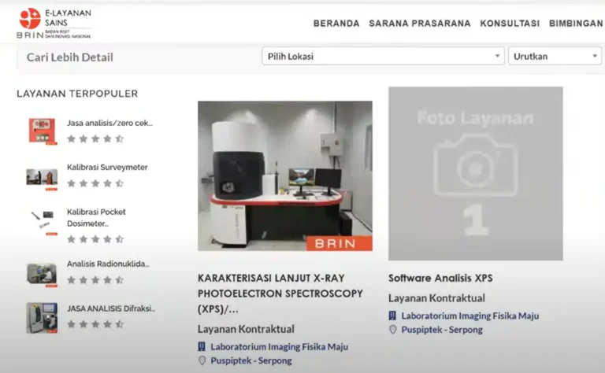Viewport: 605px width, 373px height.
Task: Click the Kalibrasi Surveymeter thumbnail icon
Action: click(42, 177)
